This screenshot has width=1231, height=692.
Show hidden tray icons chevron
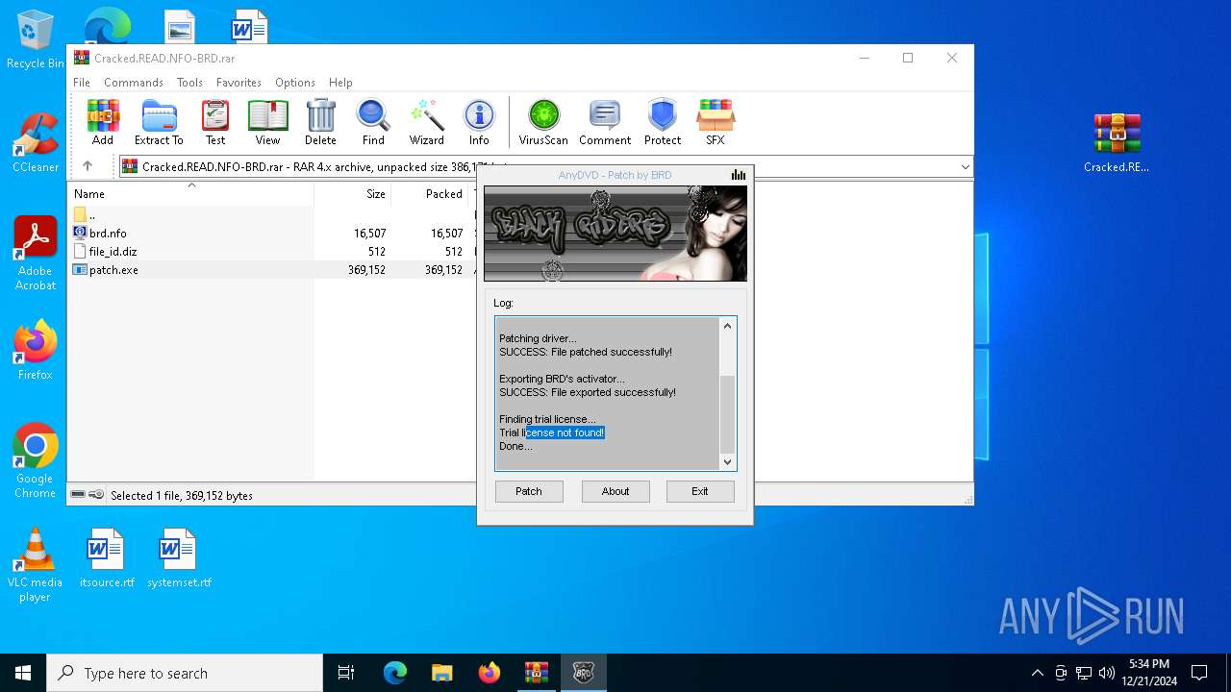click(1037, 673)
